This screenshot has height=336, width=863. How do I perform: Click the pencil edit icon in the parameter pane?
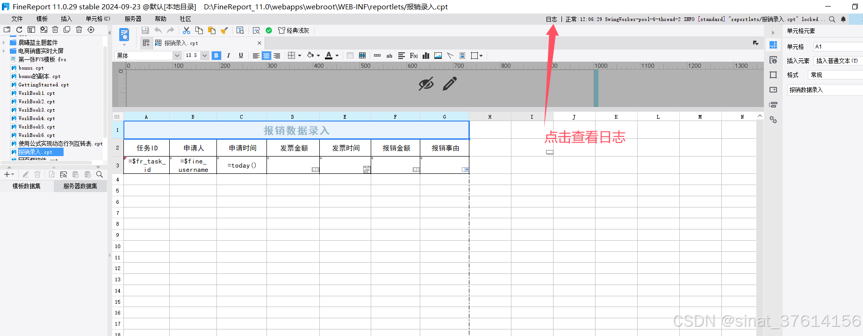click(x=450, y=84)
